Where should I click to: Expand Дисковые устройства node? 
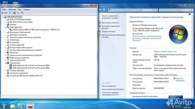(x=5, y=35)
